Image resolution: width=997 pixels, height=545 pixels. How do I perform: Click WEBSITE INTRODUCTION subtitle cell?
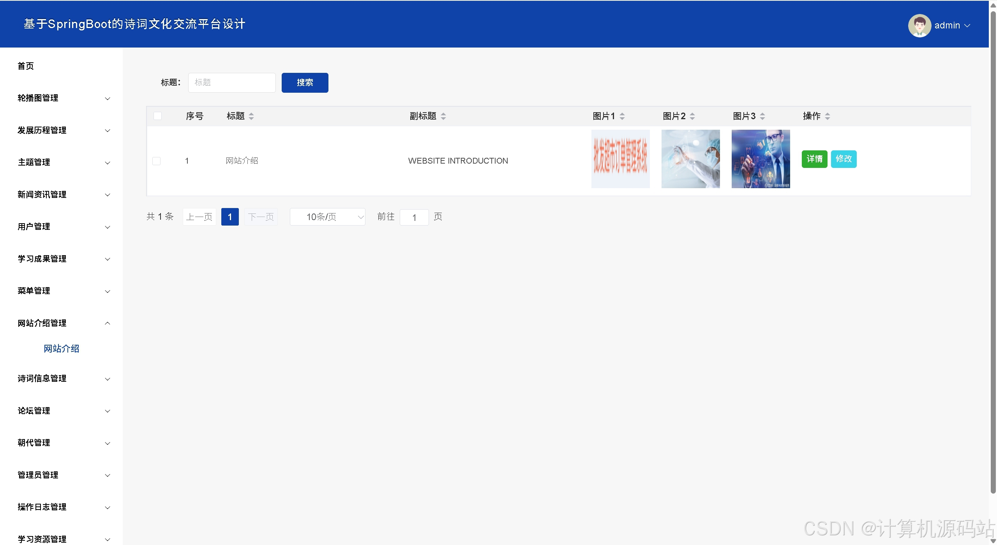pyautogui.click(x=458, y=161)
